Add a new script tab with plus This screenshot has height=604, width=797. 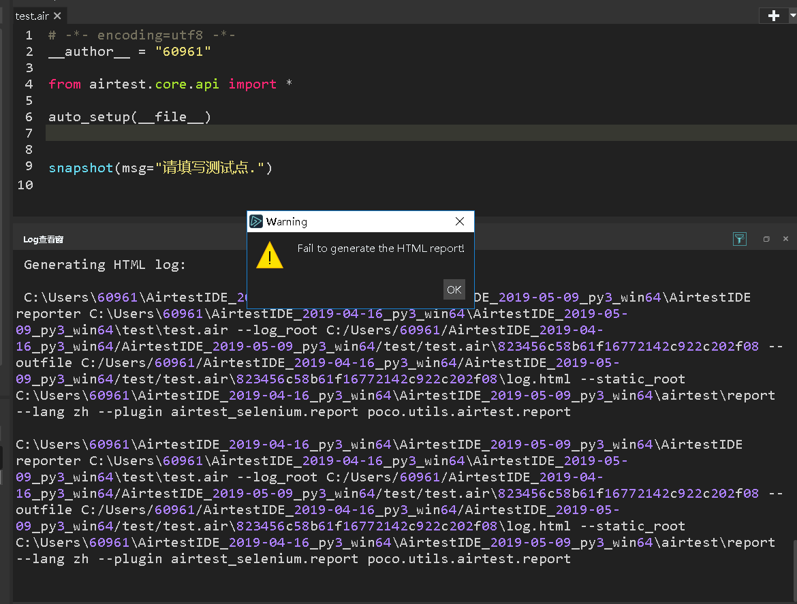tap(774, 16)
